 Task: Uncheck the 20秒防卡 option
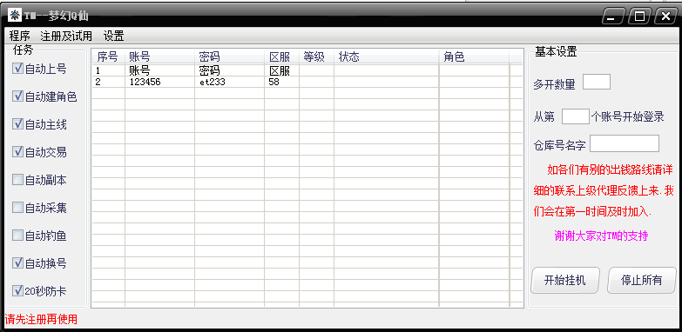click(17, 291)
